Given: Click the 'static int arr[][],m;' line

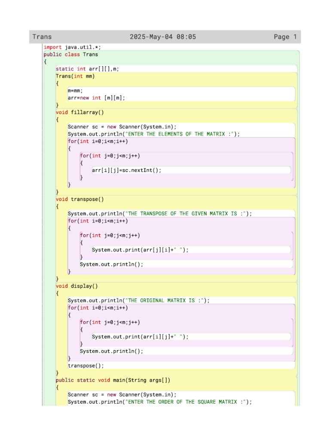Looking at the screenshot, I should (x=87, y=69).
